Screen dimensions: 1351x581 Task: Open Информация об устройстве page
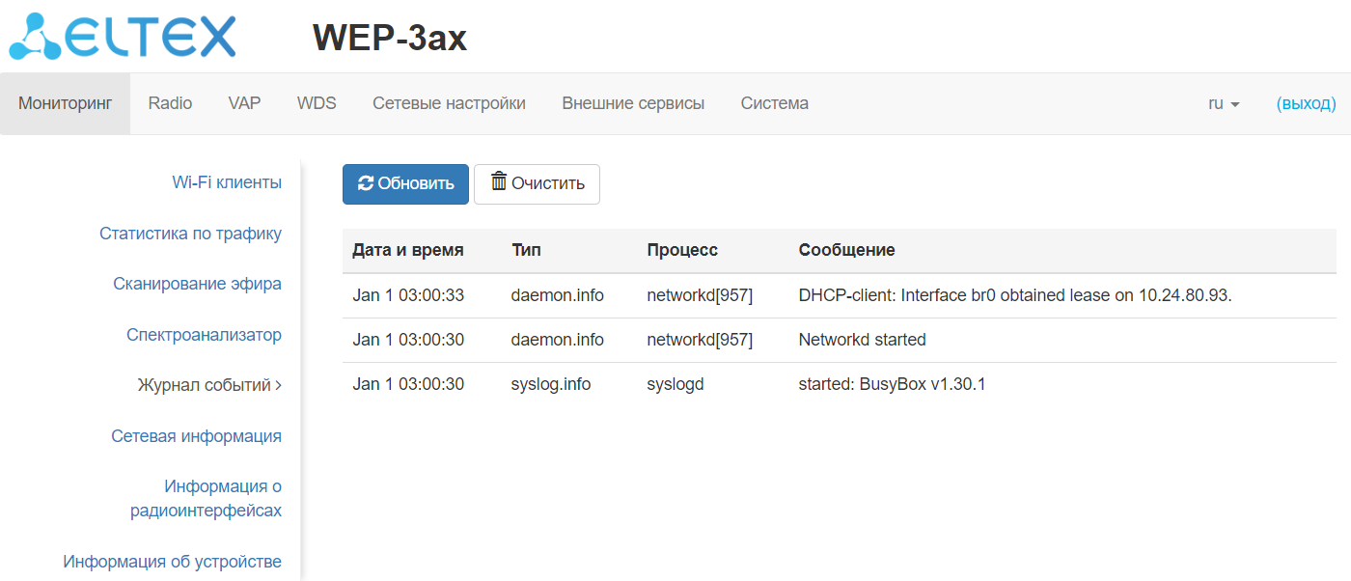tap(173, 562)
